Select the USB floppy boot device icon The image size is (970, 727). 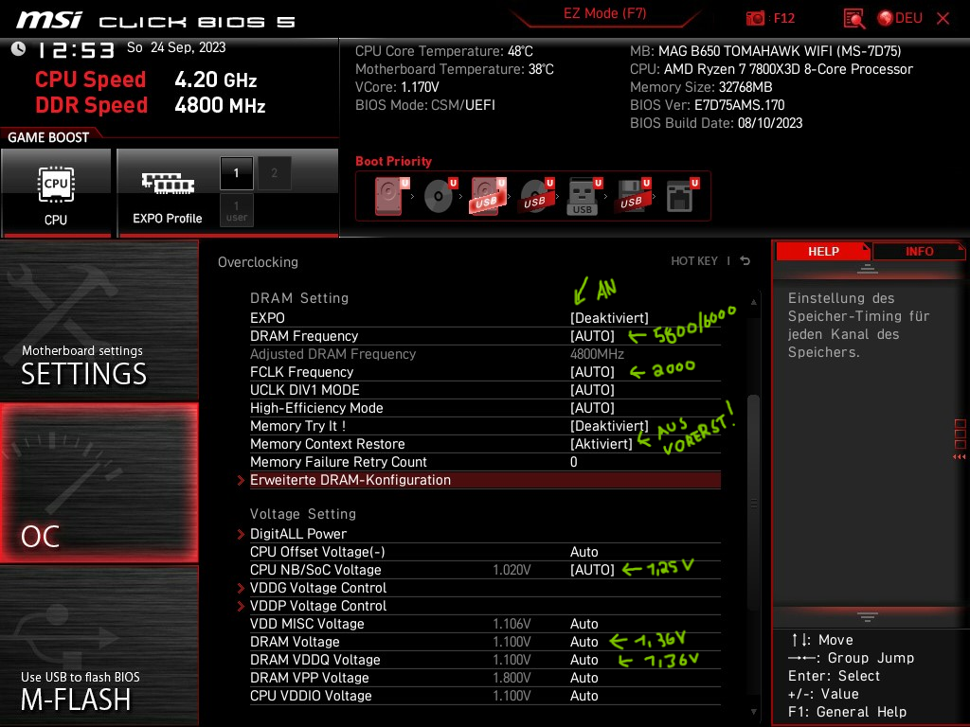[632, 195]
